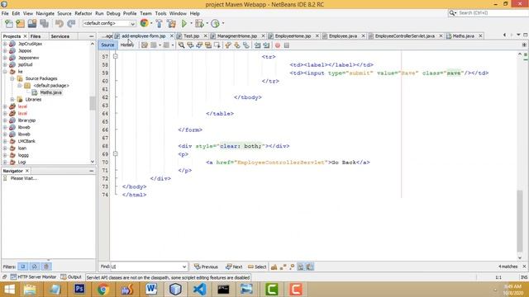Expand the Libraries node
This screenshot has width=529, height=297.
click(x=12, y=99)
